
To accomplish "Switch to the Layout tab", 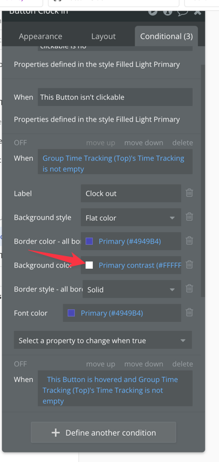I will point(104,37).
